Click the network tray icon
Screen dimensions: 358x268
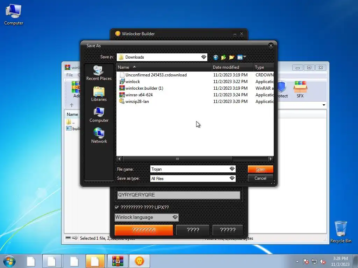tap(314, 261)
